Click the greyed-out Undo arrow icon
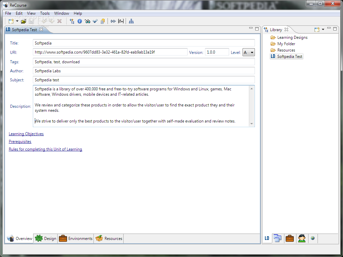Screen dimensions: 343x257 [x=44, y=21]
